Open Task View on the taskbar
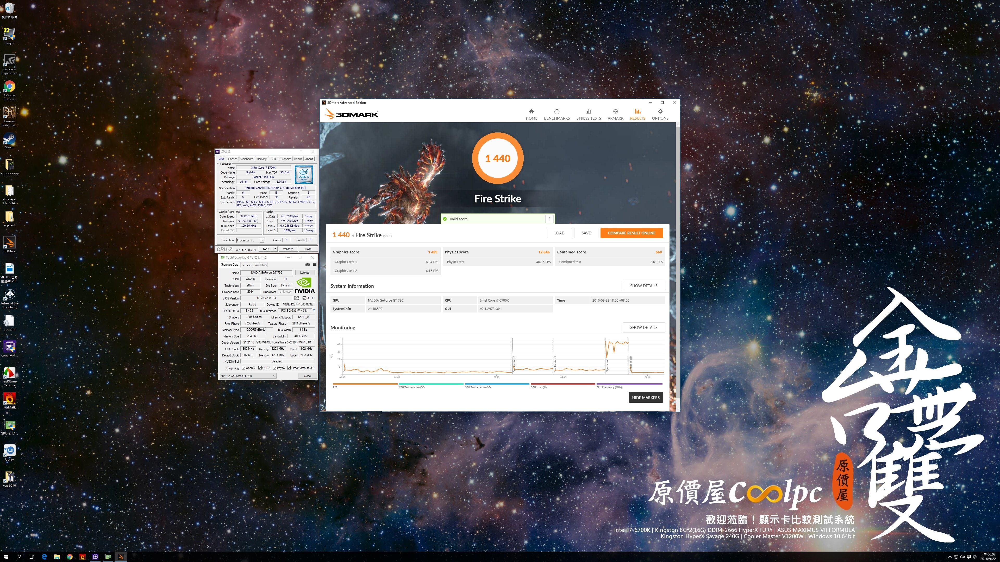1000x562 pixels. (x=32, y=557)
